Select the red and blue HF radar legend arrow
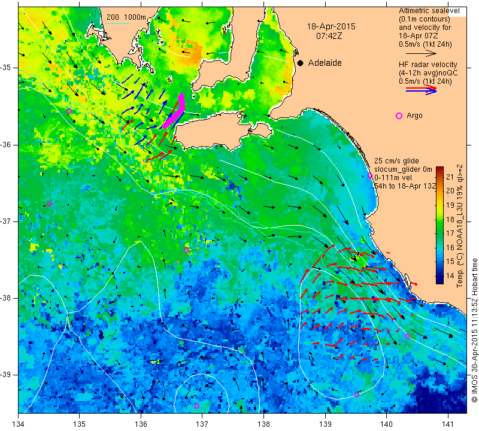Image resolution: width=479 pixels, height=431 pixels. (421, 90)
